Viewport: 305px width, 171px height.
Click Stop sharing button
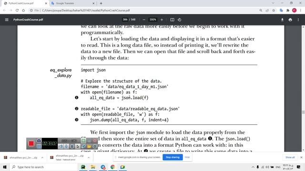point(173,157)
